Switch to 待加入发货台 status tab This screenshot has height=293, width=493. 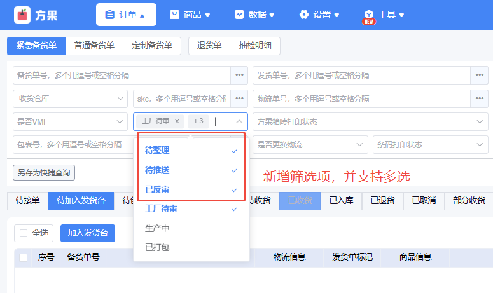81,201
